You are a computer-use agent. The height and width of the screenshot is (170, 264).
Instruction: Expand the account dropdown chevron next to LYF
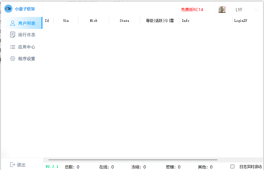click(256, 10)
